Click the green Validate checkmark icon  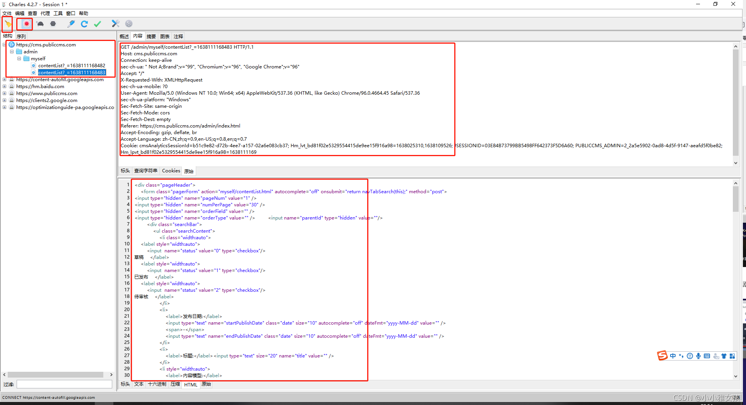tap(98, 24)
